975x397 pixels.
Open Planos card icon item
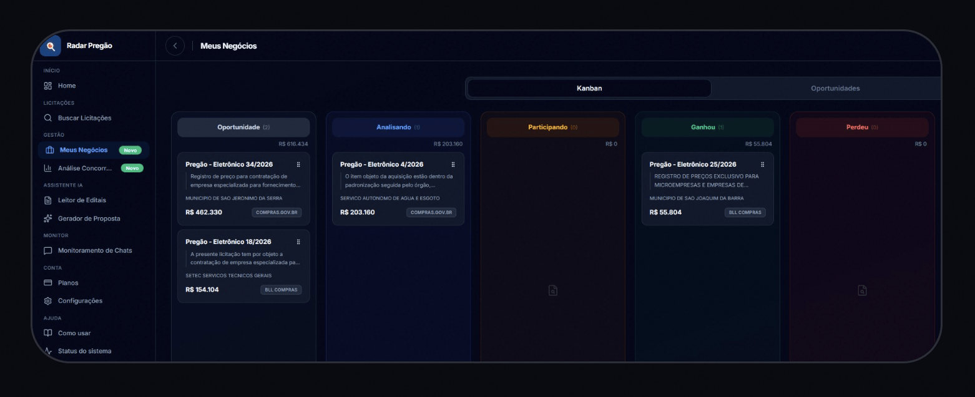point(48,283)
